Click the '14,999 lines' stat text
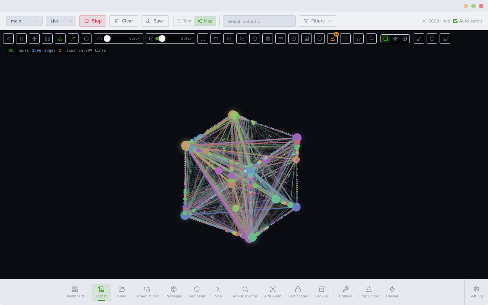This screenshot has width=488, height=305. coord(92,50)
